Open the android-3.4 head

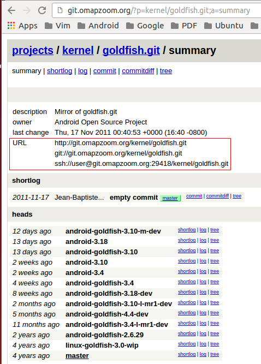85,273
